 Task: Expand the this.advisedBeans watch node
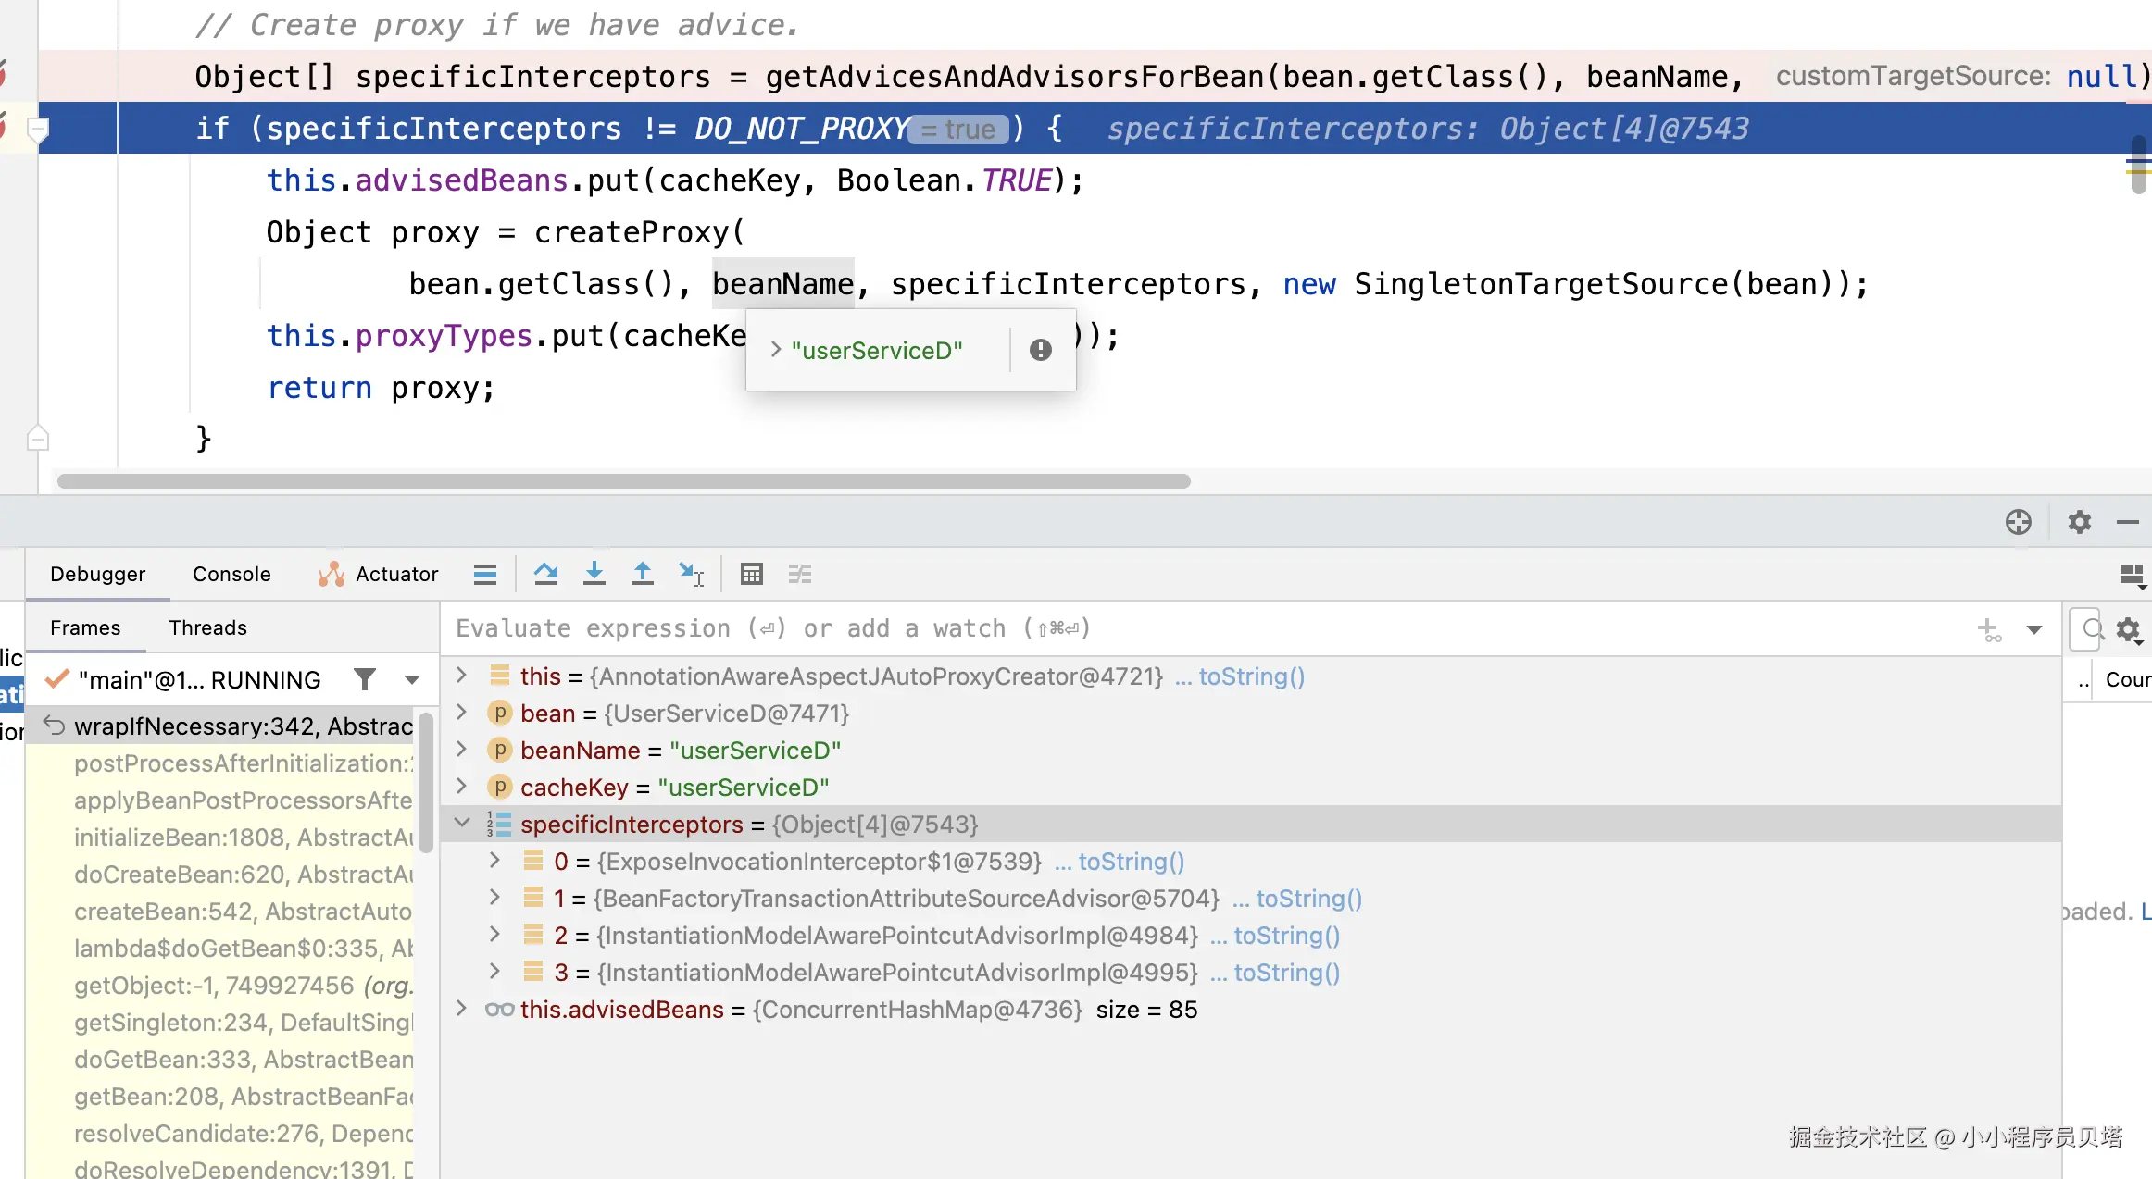[462, 1009]
